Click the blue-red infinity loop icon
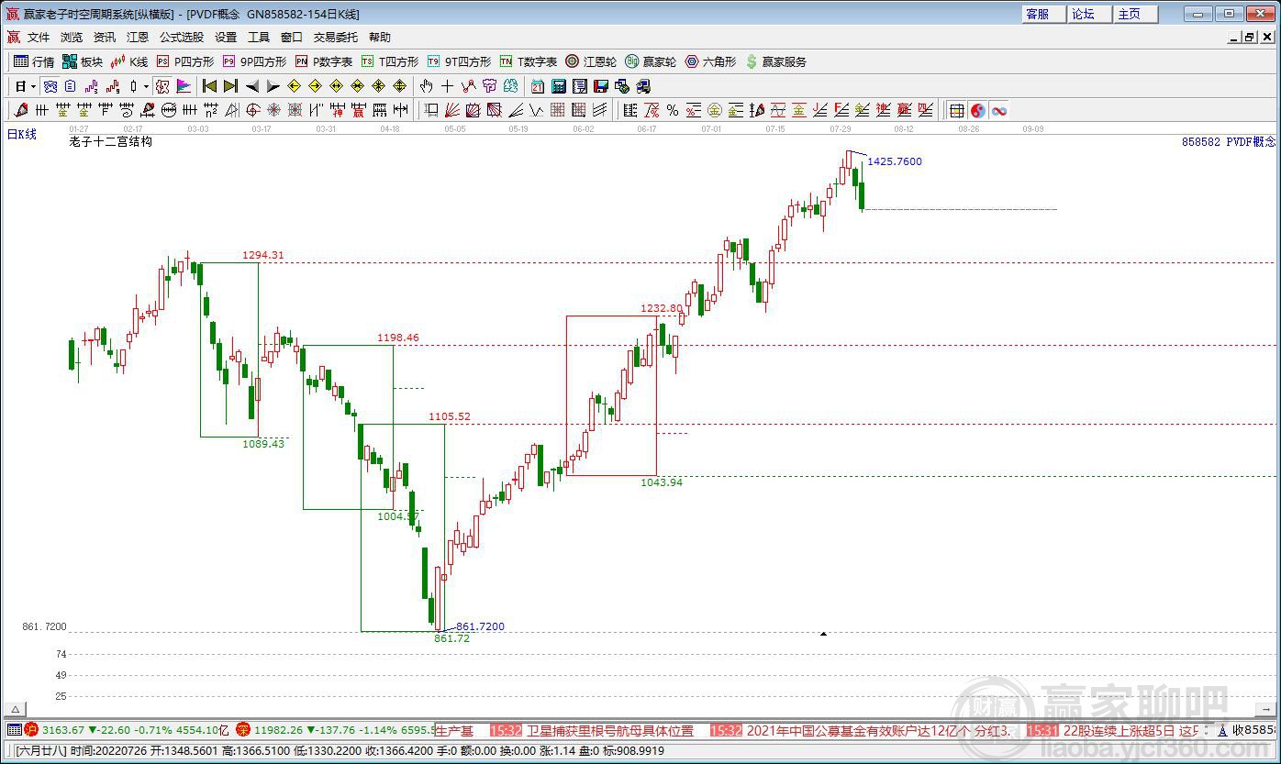1281x764 pixels. pyautogui.click(x=999, y=110)
